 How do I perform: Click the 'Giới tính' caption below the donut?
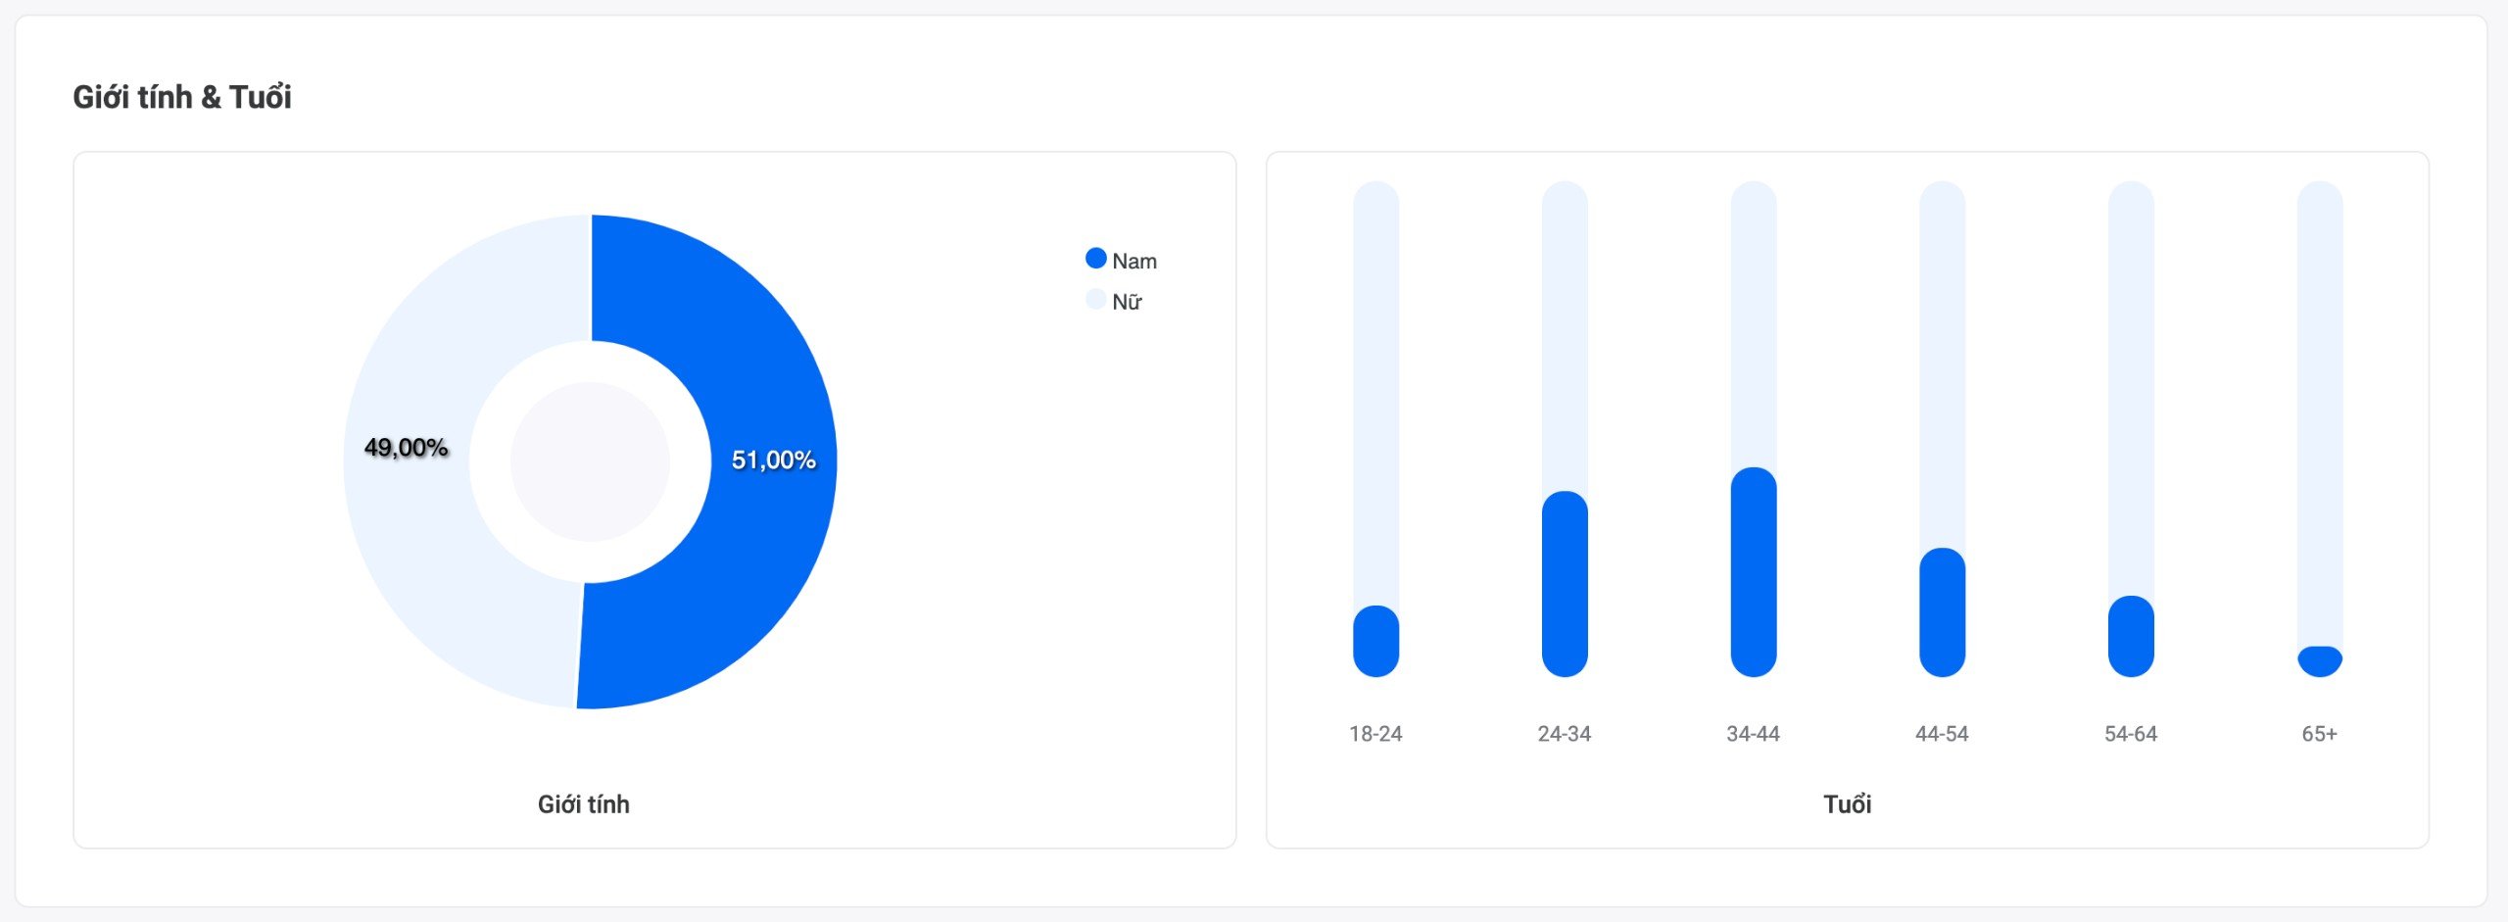[584, 804]
